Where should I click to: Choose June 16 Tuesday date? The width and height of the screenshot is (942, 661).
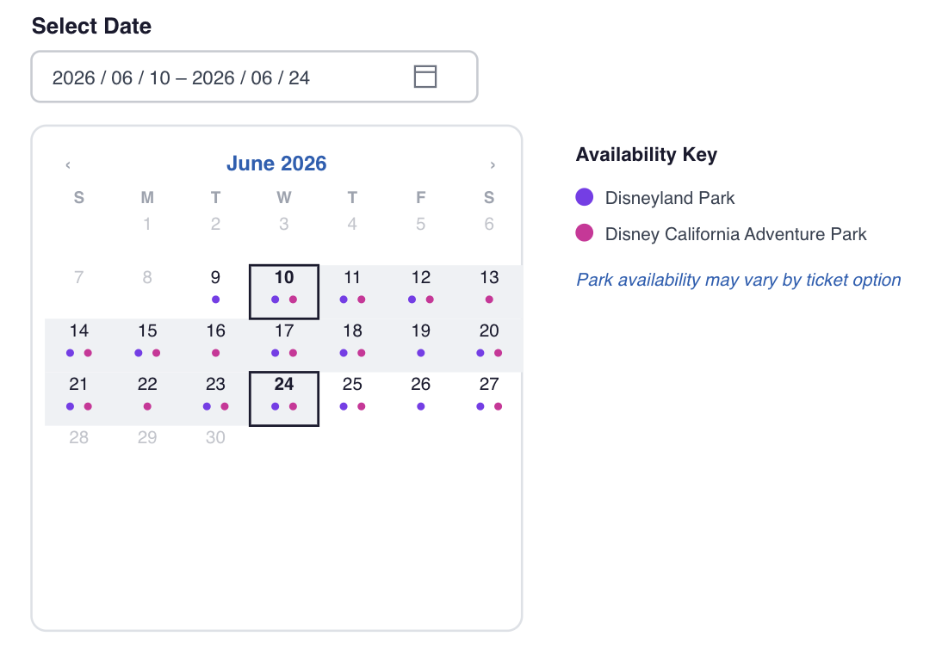pyautogui.click(x=215, y=345)
